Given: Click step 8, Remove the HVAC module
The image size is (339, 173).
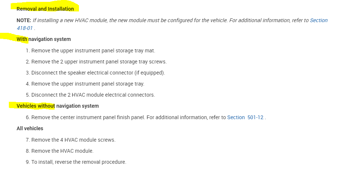Looking at the screenshot, I should click(x=62, y=150).
